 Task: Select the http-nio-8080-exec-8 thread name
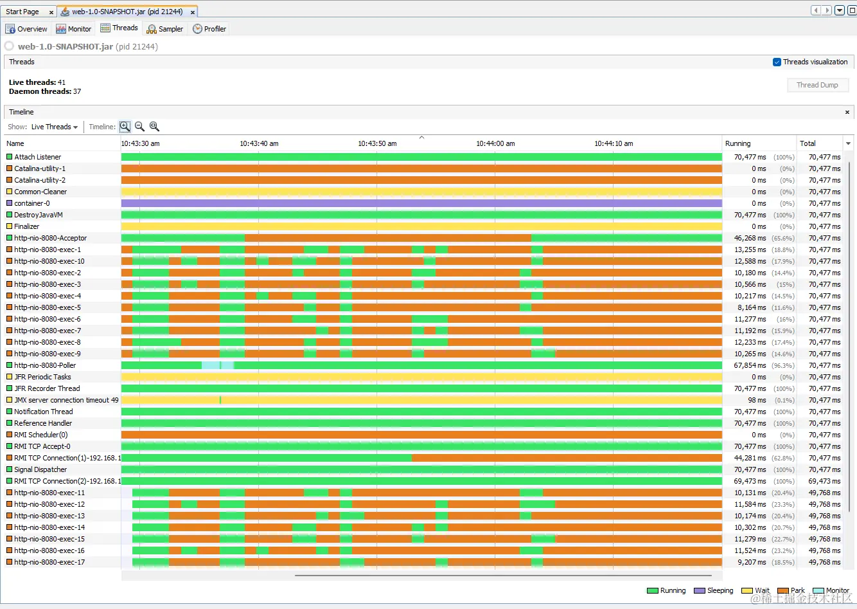[x=48, y=342]
